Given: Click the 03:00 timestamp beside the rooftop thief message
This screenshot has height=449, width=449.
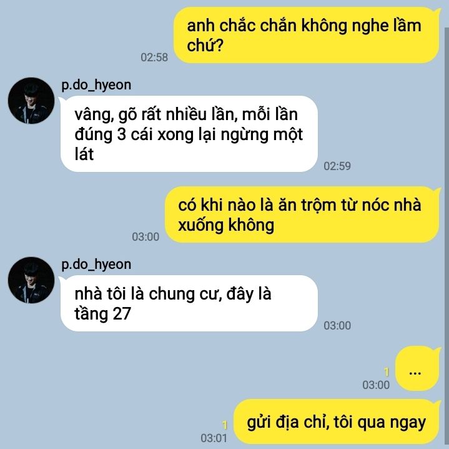Looking at the screenshot, I should click(x=146, y=237).
